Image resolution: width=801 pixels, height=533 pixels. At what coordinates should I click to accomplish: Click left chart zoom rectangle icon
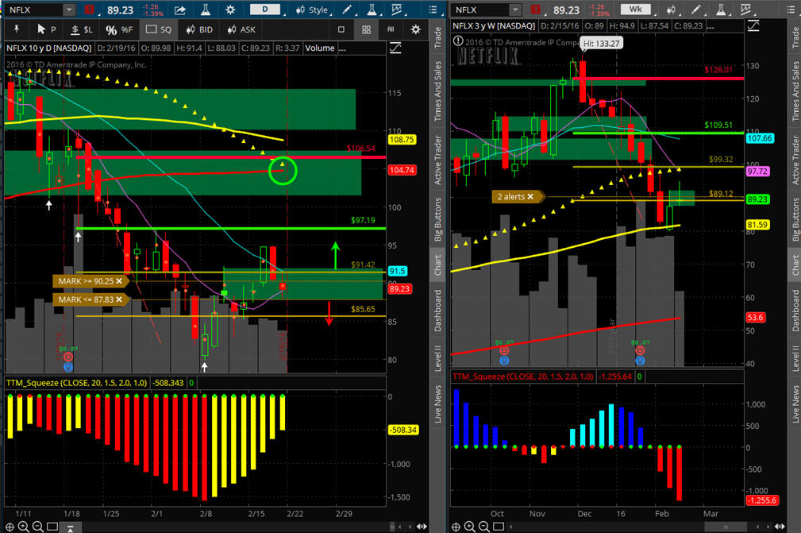tap(52, 527)
